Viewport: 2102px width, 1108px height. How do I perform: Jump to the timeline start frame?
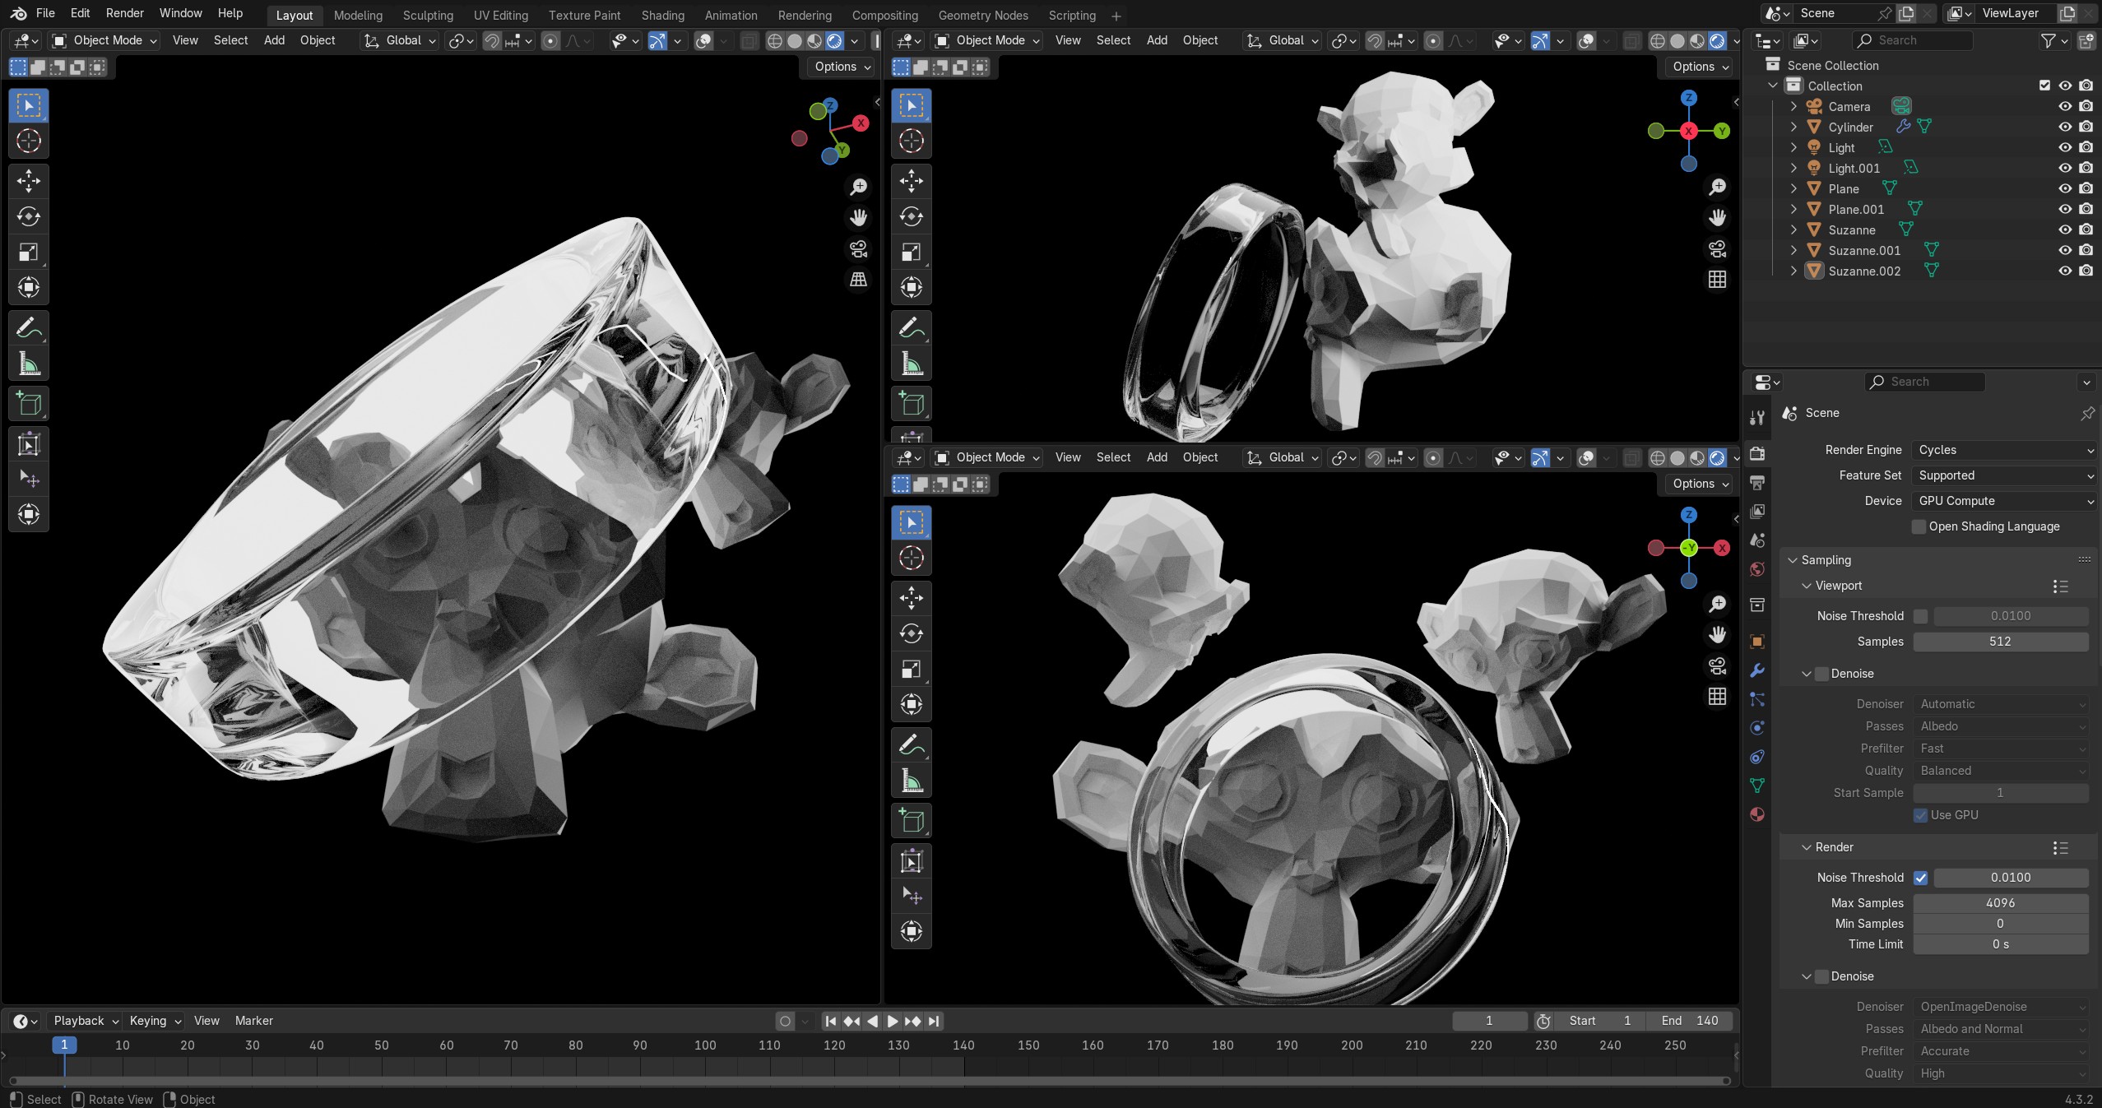tap(831, 1021)
